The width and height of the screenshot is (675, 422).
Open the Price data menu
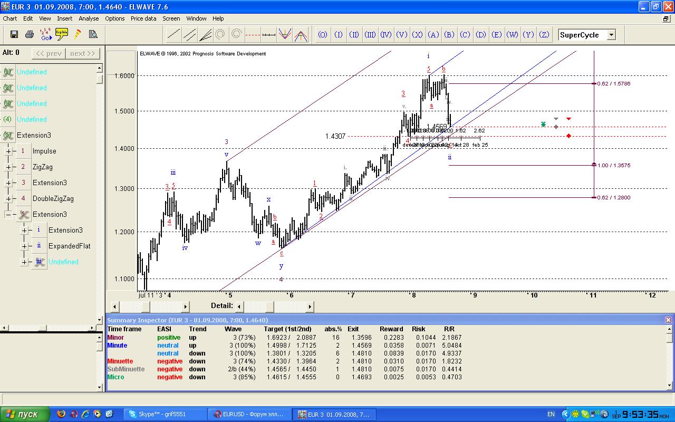[143, 18]
